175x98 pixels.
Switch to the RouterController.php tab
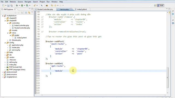pyautogui.click(x=45, y=9)
